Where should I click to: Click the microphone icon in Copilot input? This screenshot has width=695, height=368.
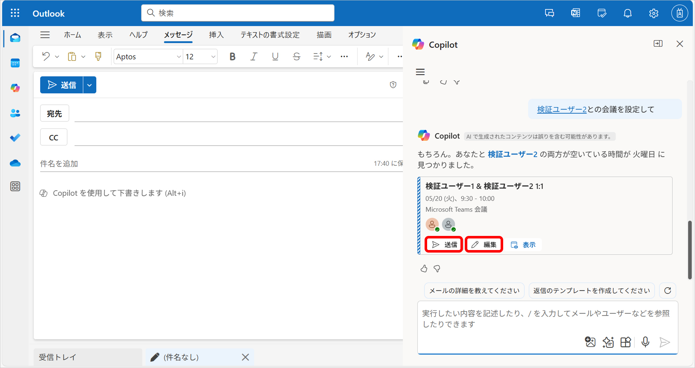click(645, 342)
